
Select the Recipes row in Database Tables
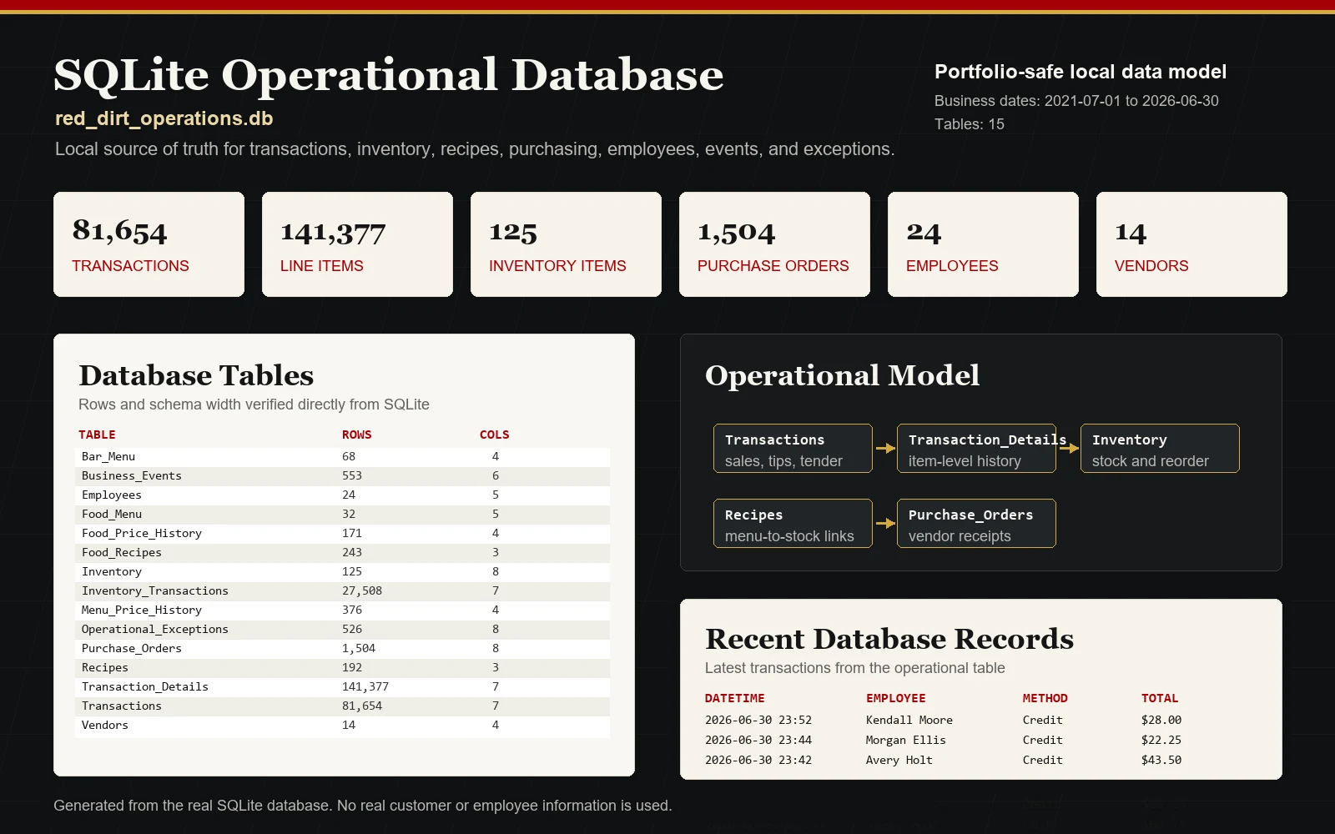[x=342, y=667]
